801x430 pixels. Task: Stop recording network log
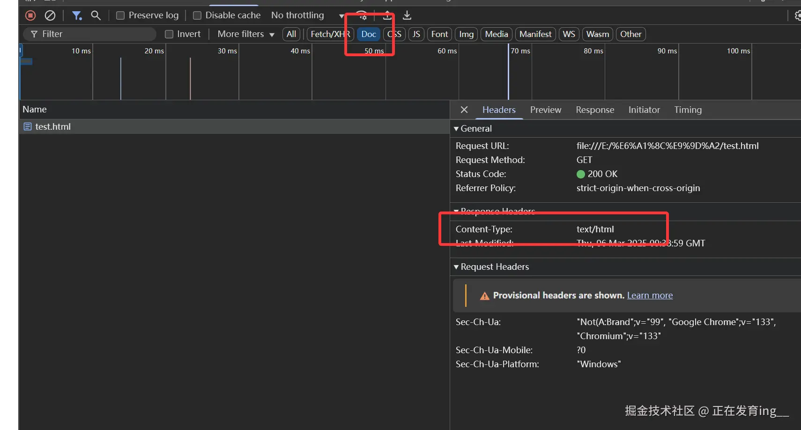(x=30, y=15)
